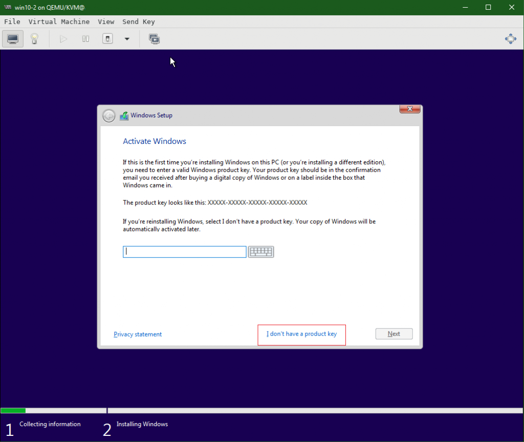Click the green installation progress bar

(13, 410)
